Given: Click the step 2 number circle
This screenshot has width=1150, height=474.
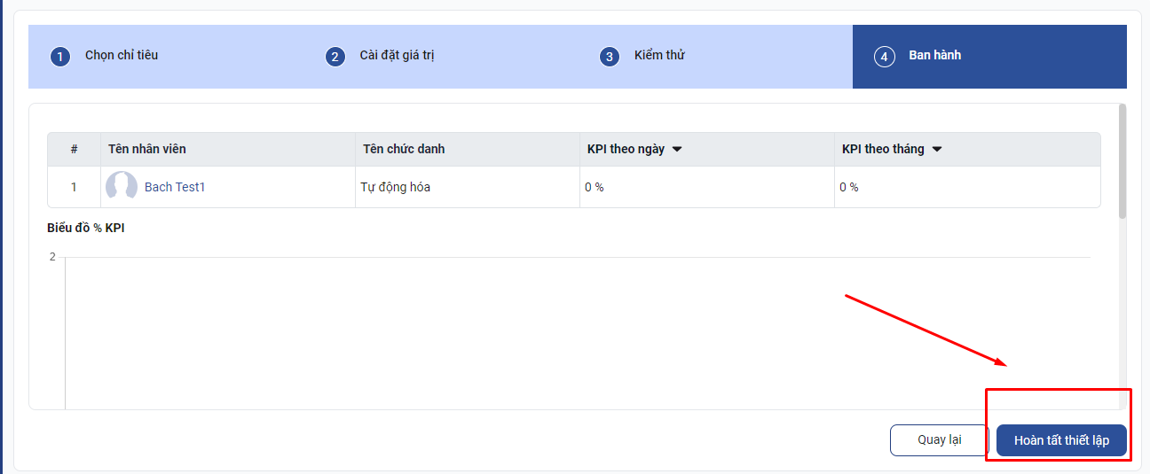Looking at the screenshot, I should tap(335, 57).
